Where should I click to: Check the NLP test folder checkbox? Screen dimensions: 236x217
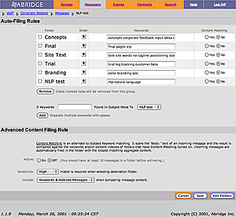(x=40, y=81)
